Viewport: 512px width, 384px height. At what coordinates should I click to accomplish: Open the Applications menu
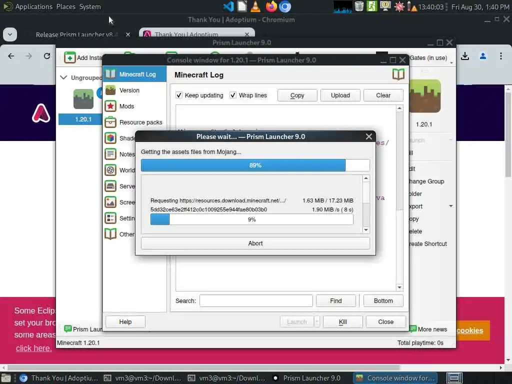pyautogui.click(x=33, y=6)
